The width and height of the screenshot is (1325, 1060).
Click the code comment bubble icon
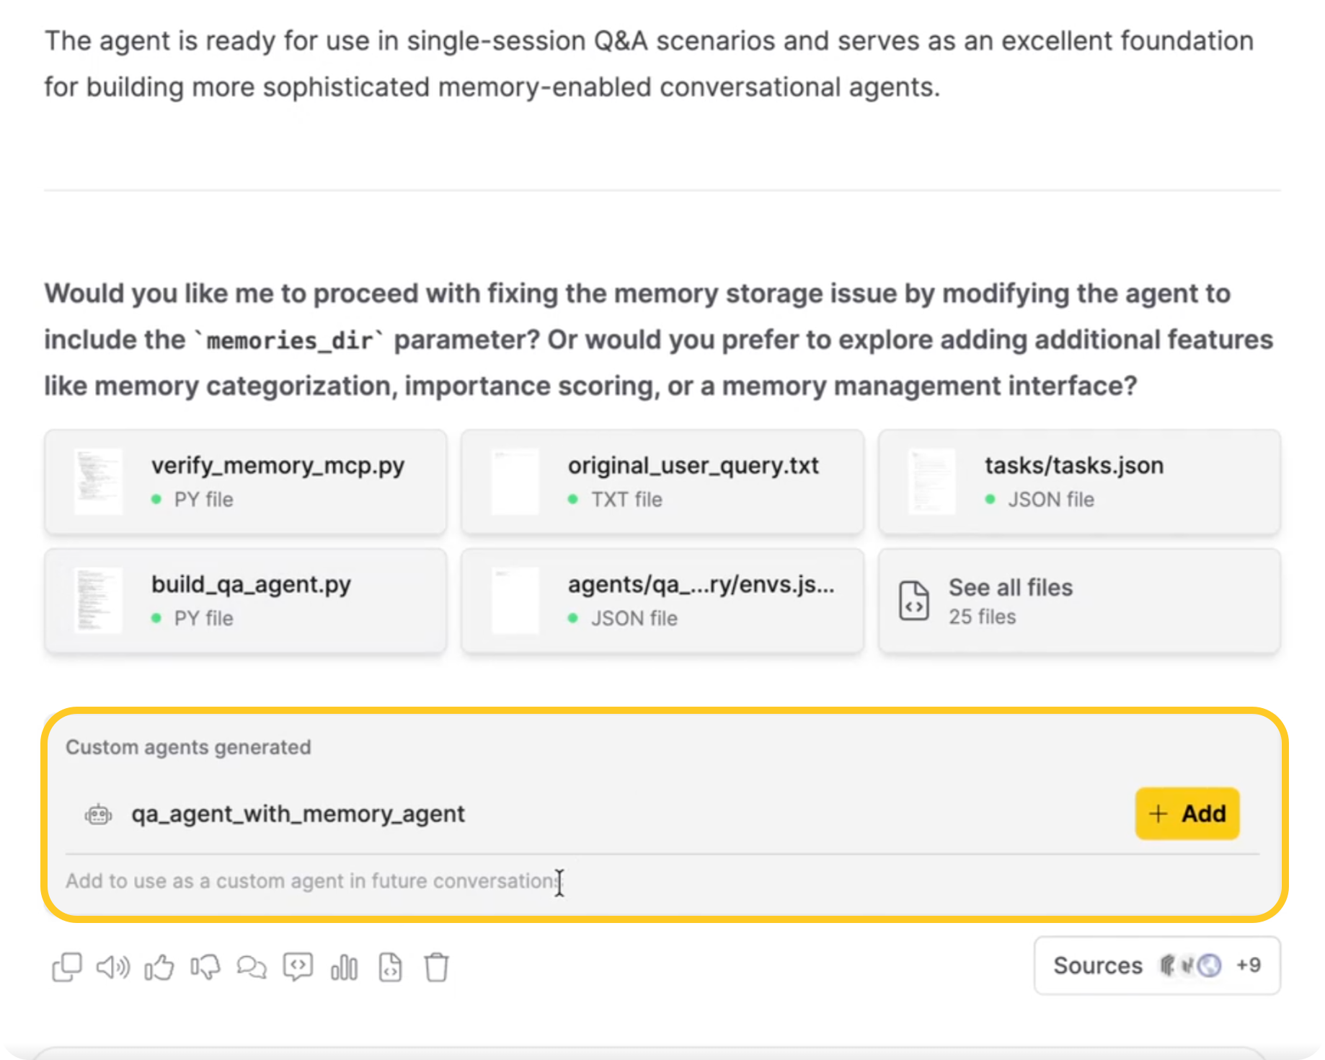point(298,967)
